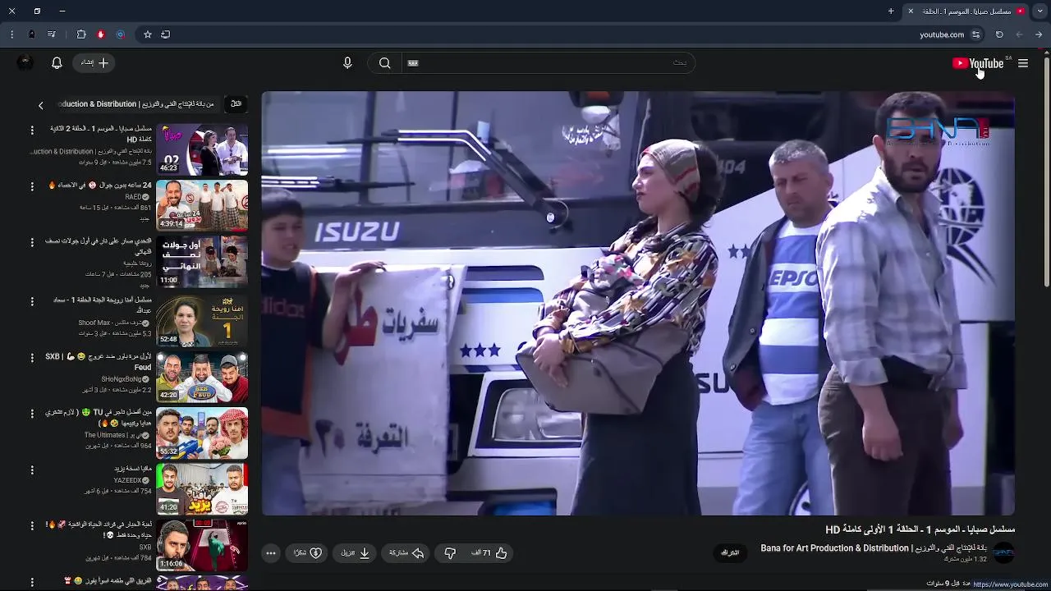Open the tab search dropdown arrow
The height and width of the screenshot is (591, 1051).
(x=1040, y=11)
